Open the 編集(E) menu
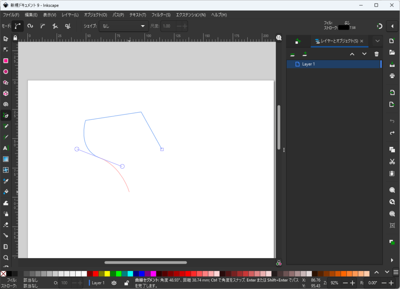Image resolution: width=400 pixels, height=289 pixels. (x=31, y=15)
